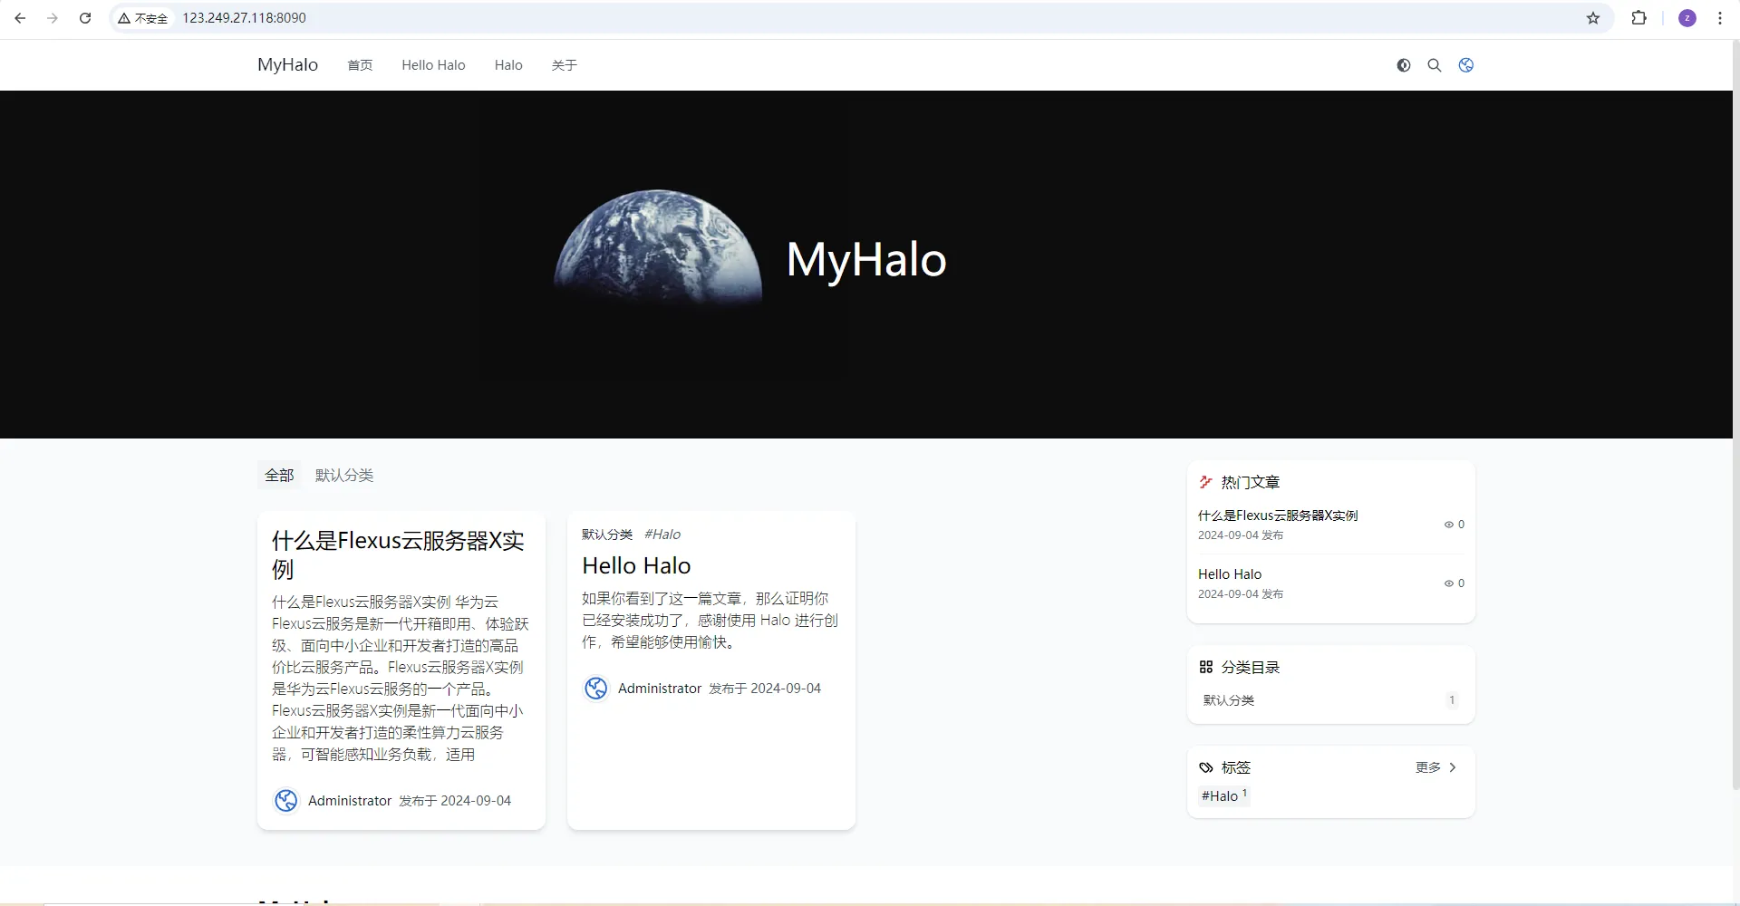Open the 什么是Flexus云服务器X实例 post title
This screenshot has width=1740, height=906.
pos(399,554)
